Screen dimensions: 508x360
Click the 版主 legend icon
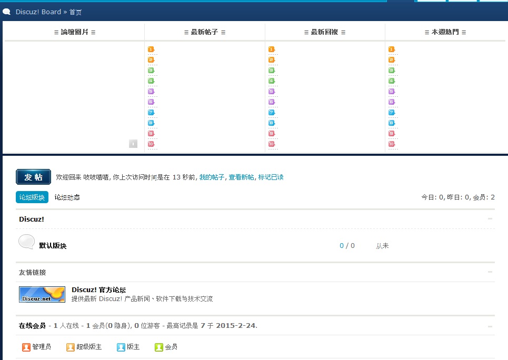click(x=121, y=347)
